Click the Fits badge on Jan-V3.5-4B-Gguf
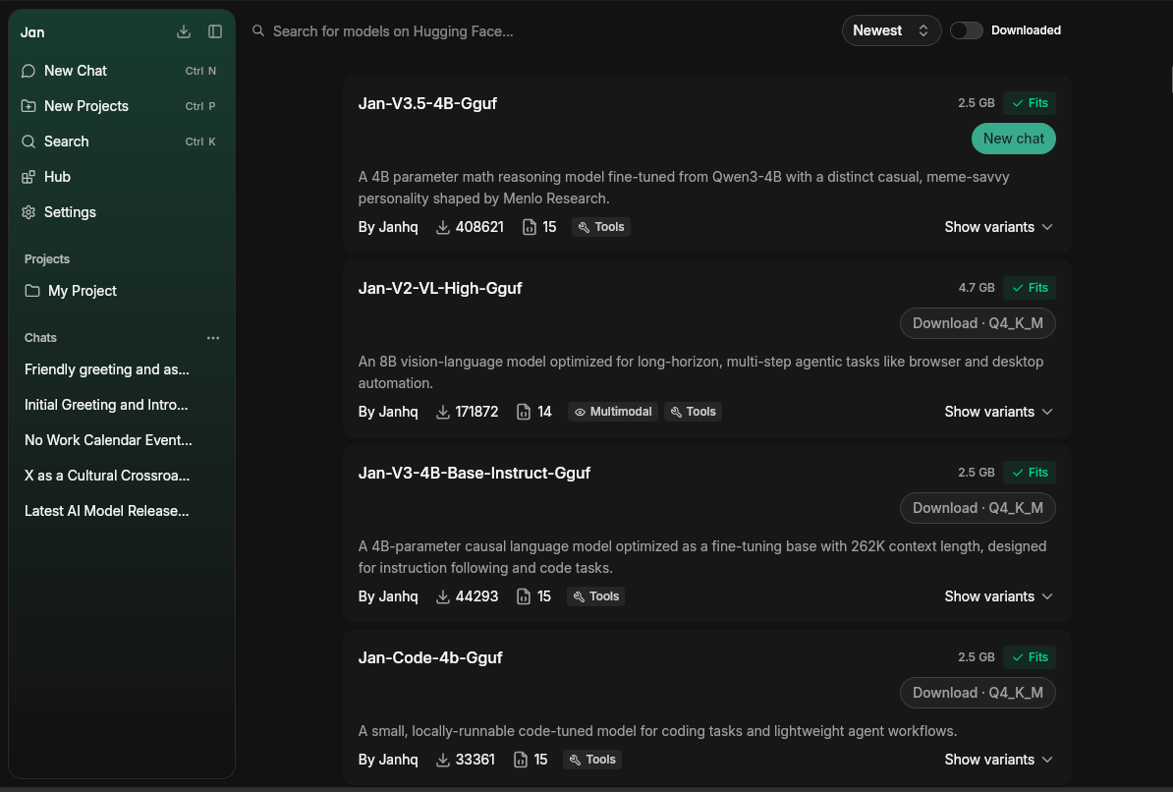1173x792 pixels. 1030,103
